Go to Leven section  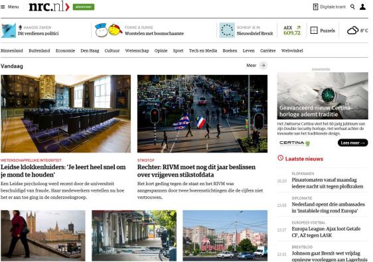(x=249, y=50)
